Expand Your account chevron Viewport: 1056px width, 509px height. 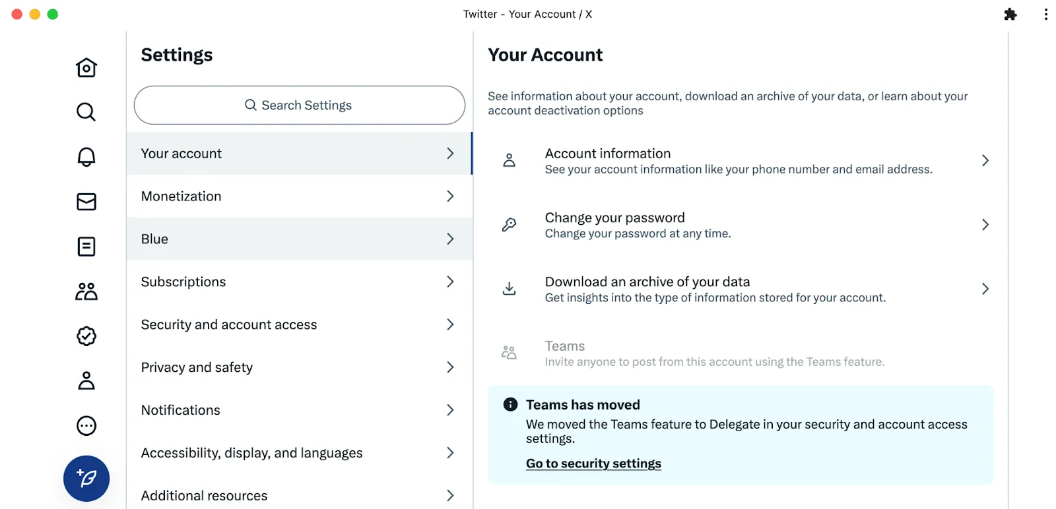tap(450, 153)
